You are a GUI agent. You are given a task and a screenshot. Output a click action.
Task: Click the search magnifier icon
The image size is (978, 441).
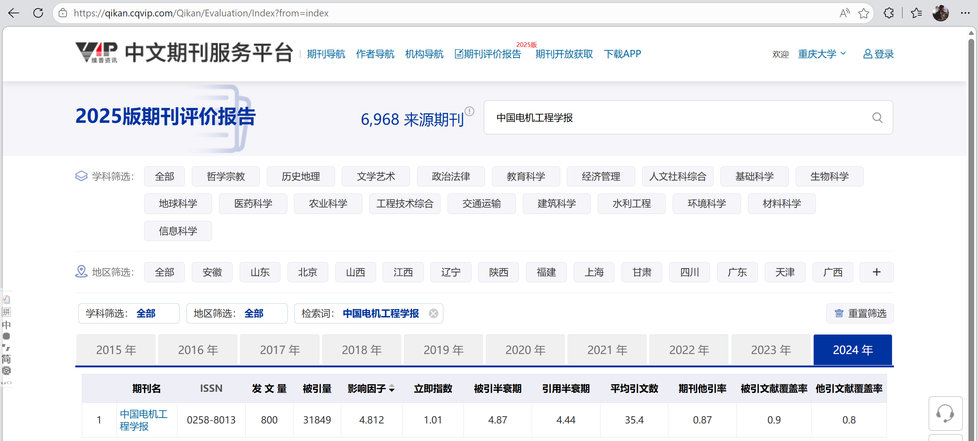[877, 117]
